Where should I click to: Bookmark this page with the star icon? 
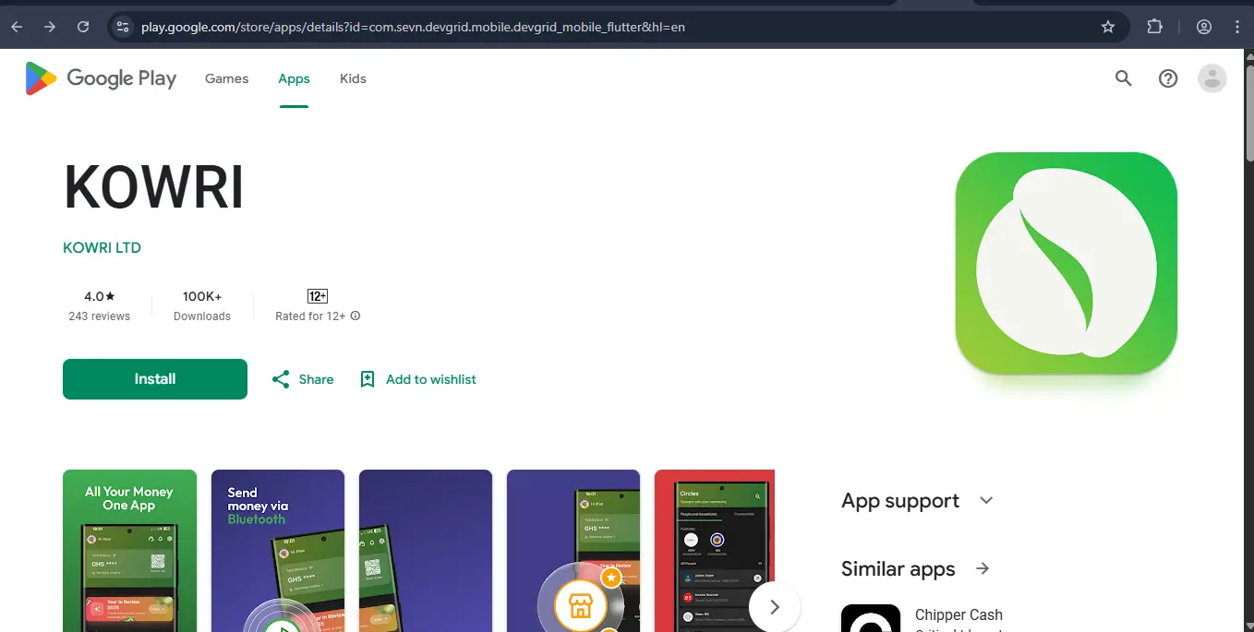(1108, 27)
